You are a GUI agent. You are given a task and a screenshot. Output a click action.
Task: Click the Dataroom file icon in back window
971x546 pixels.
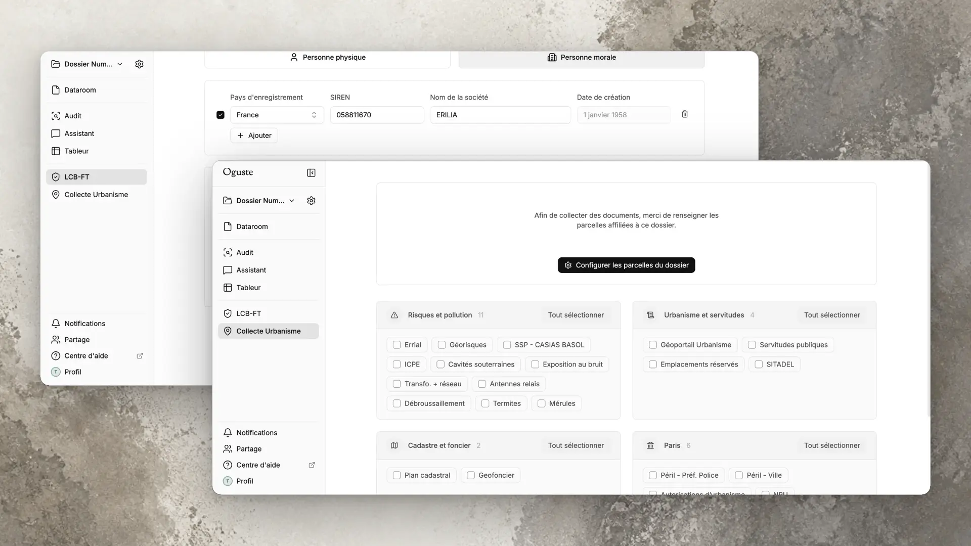click(x=56, y=90)
